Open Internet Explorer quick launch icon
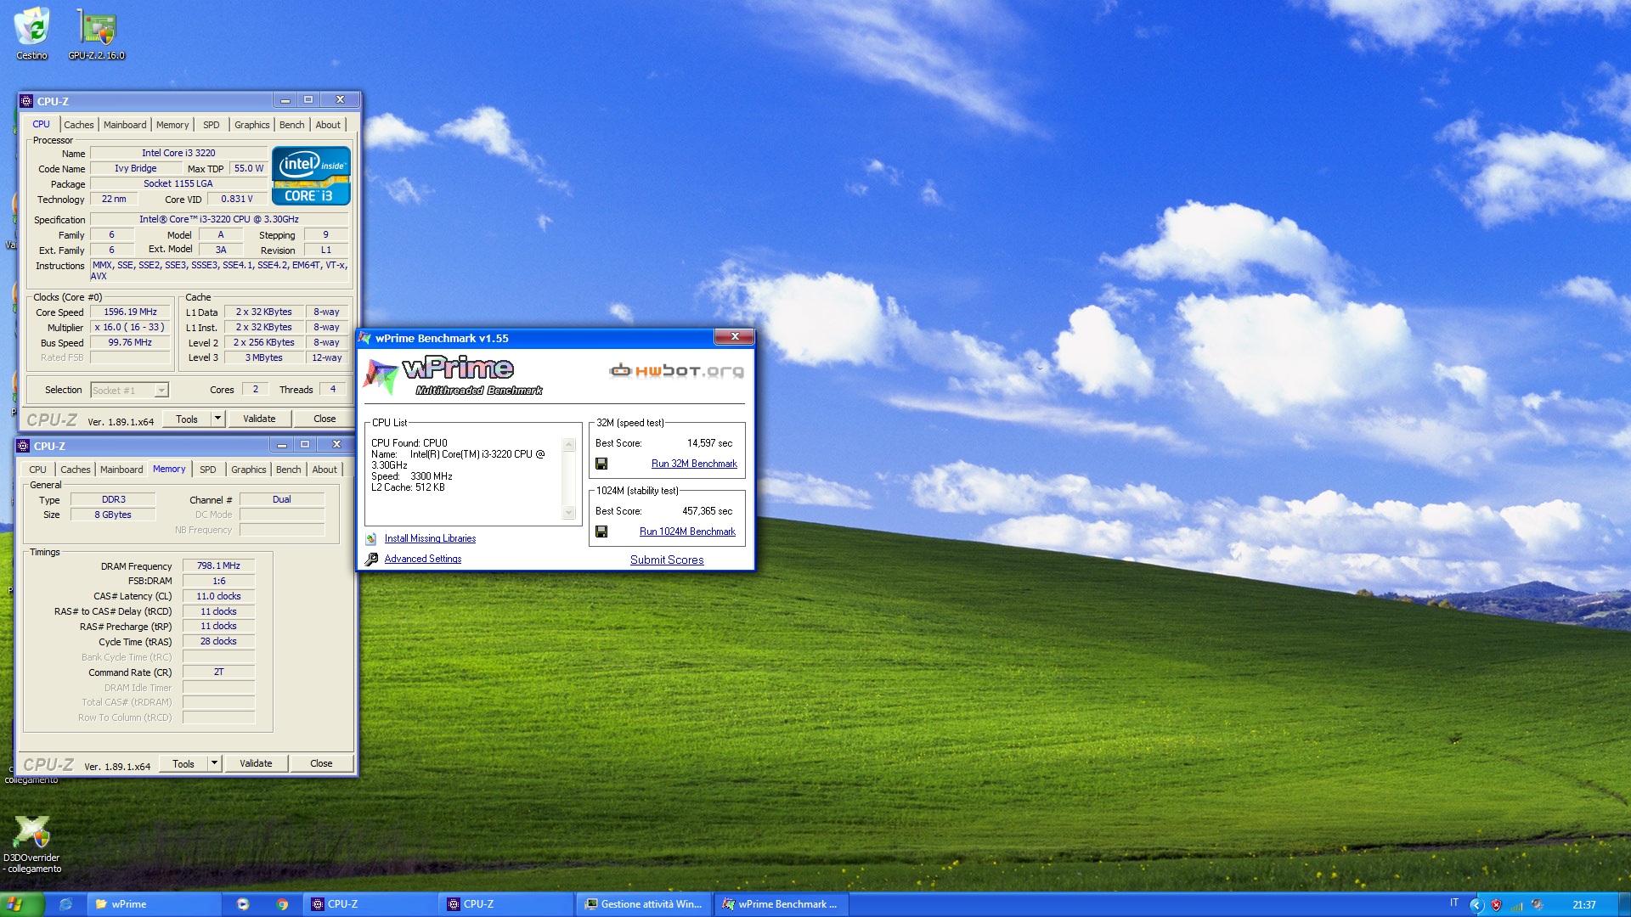1631x917 pixels. click(x=65, y=904)
